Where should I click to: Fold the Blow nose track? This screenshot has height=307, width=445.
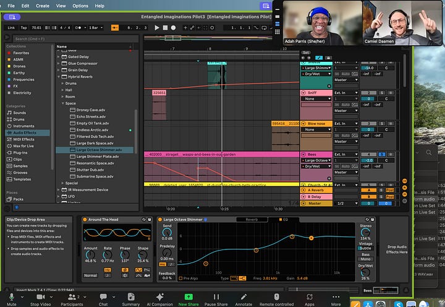pos(303,124)
